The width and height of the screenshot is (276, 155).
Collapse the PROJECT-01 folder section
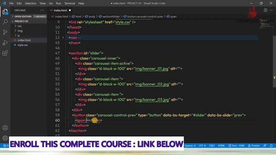pyautogui.click(x=21, y=21)
